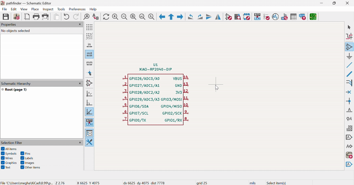The width and height of the screenshot is (354, 185).
Task: Click the U1 symbol's VBUS pin
Action: coord(186,79)
